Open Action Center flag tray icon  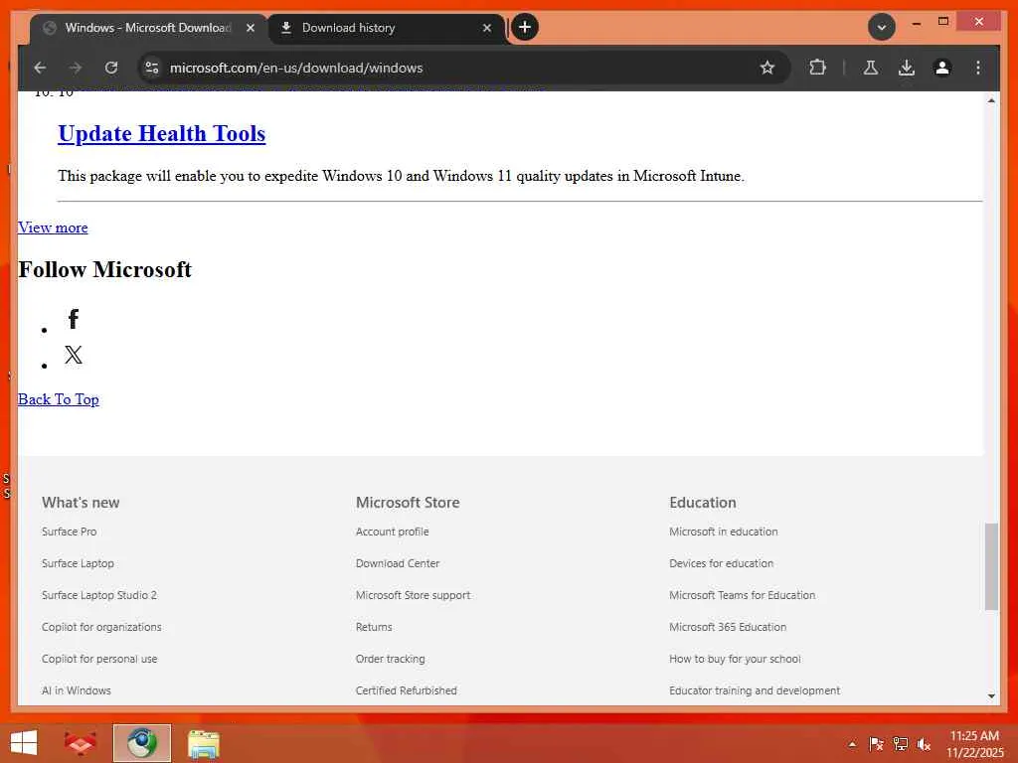pos(876,744)
